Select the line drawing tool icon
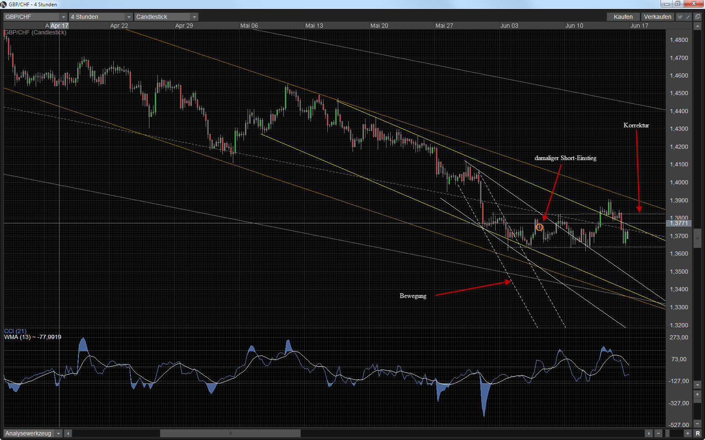705x440 pixels. point(688,17)
